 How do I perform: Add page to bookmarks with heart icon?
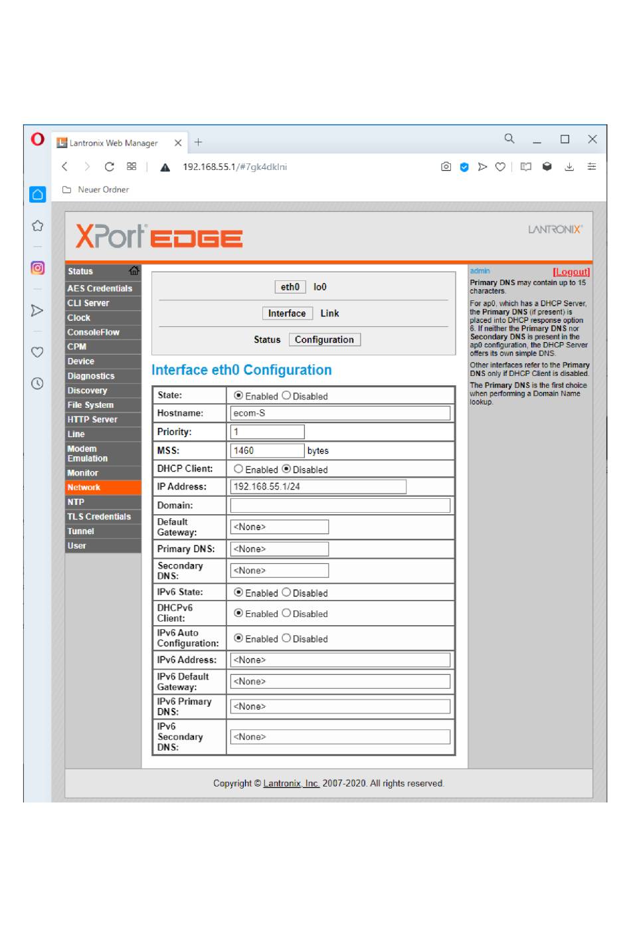500,167
